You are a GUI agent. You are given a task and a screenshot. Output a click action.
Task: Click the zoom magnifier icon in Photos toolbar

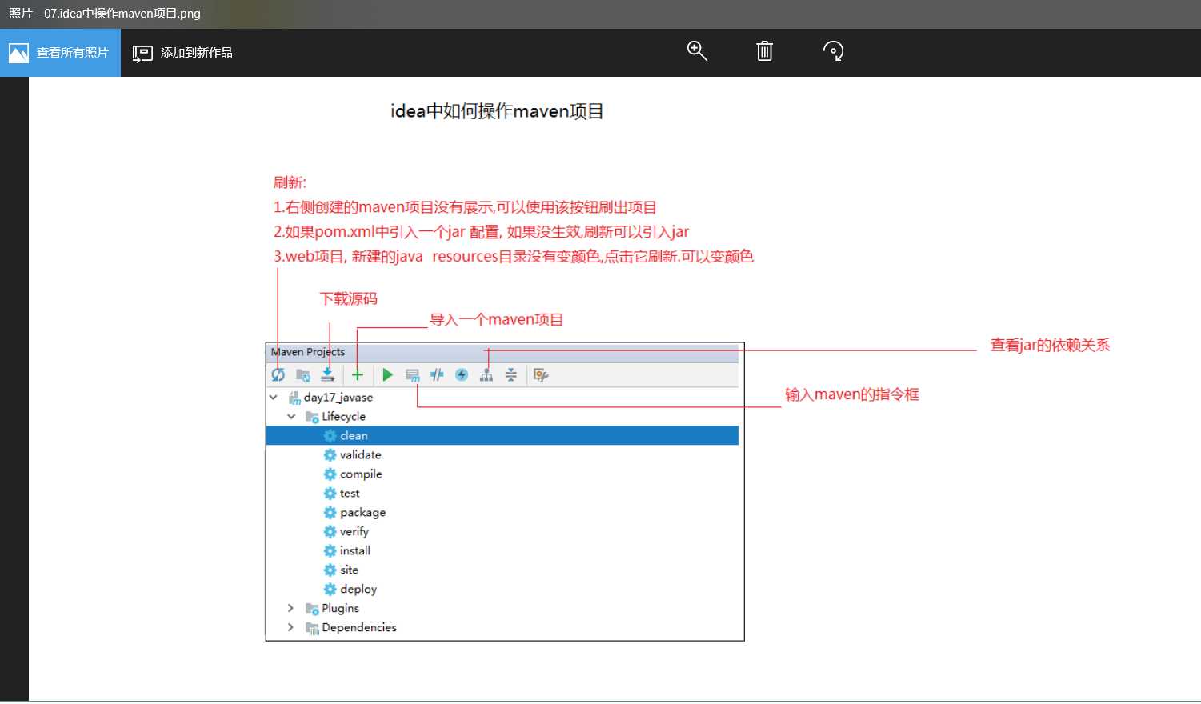click(697, 51)
